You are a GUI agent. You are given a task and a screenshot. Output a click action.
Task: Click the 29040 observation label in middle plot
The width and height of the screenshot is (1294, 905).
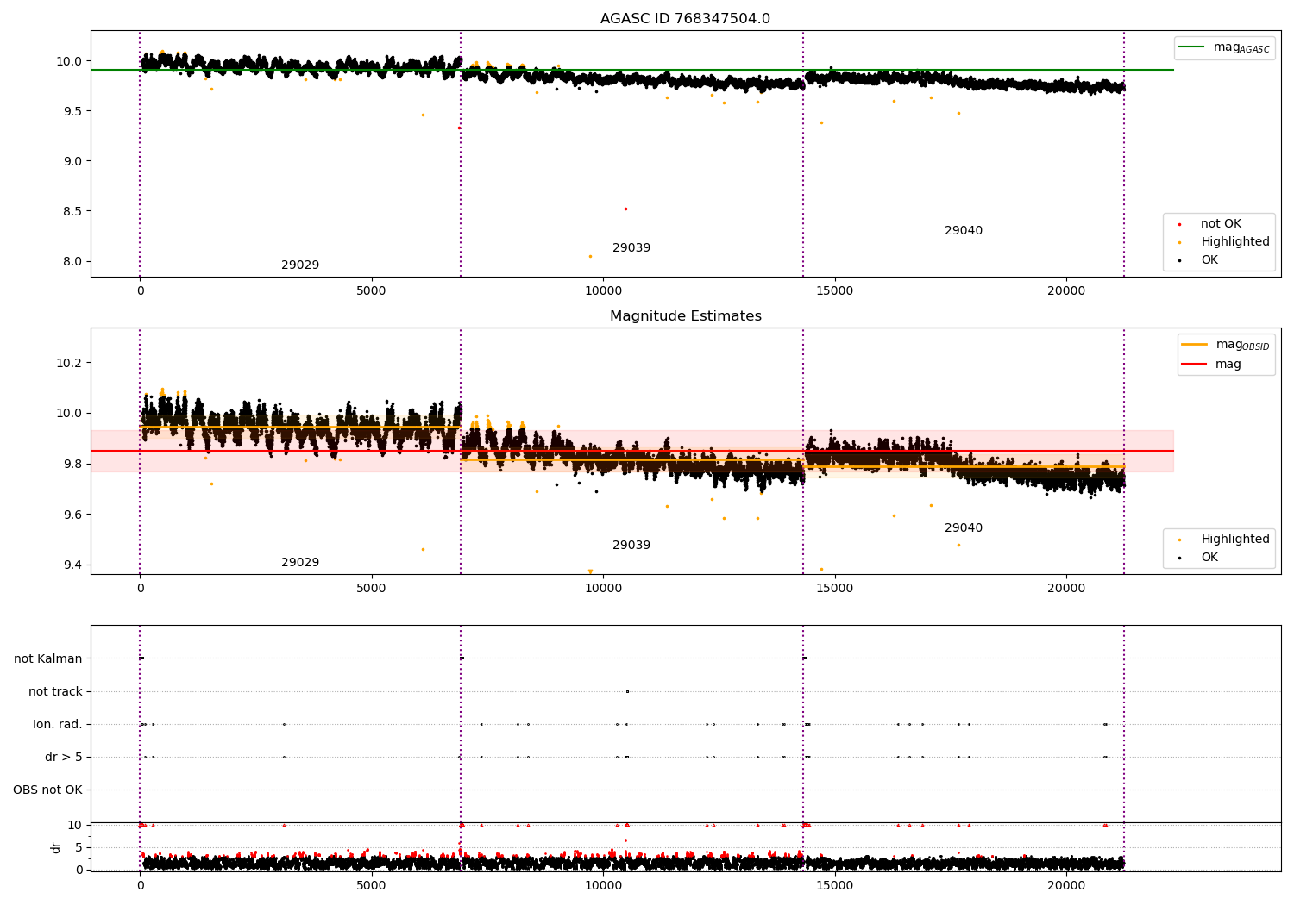coord(963,528)
